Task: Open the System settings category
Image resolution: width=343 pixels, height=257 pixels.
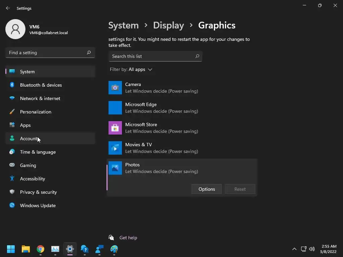Action: [x=50, y=72]
